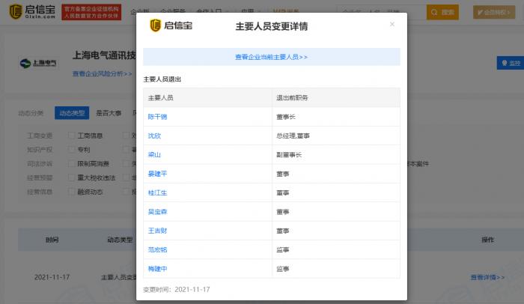Open profile of 梅建中
This screenshot has height=304, width=524.
pyautogui.click(x=157, y=268)
